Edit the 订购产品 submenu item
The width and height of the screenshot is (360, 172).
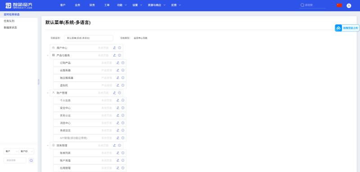pyautogui.click(x=118, y=63)
